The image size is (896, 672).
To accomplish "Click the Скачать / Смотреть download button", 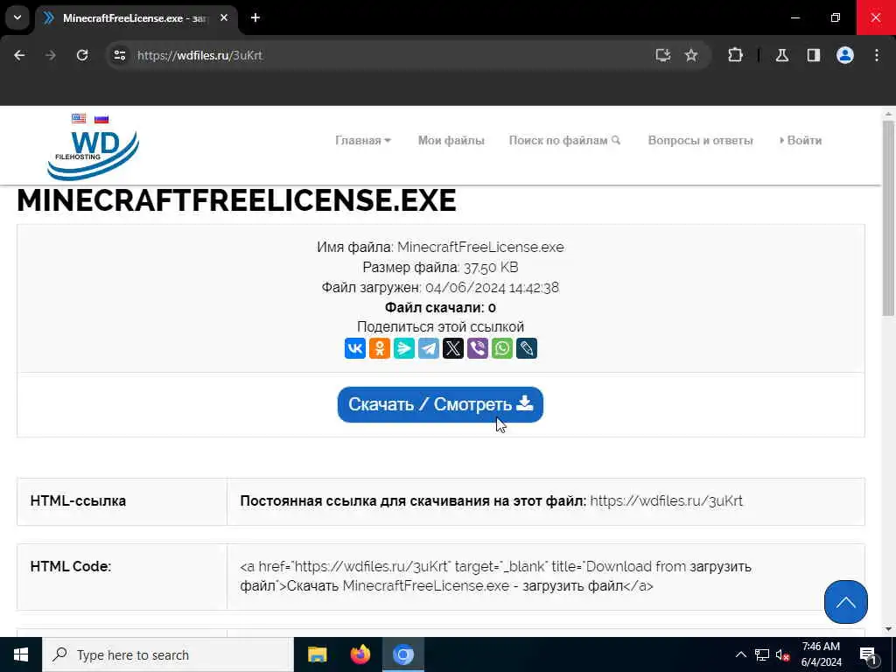I will coord(440,404).
